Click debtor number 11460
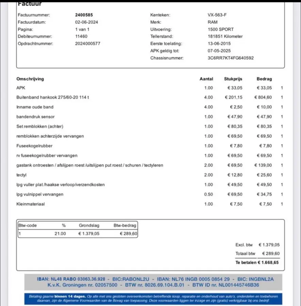 point(81,36)
